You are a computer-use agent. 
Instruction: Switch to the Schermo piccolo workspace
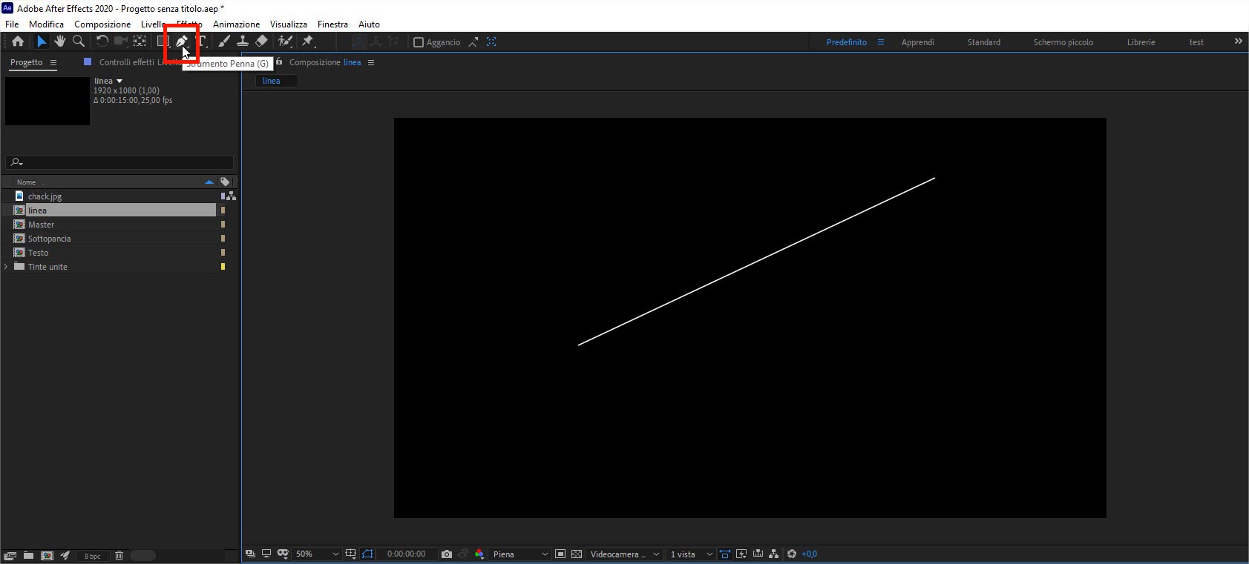click(x=1063, y=42)
